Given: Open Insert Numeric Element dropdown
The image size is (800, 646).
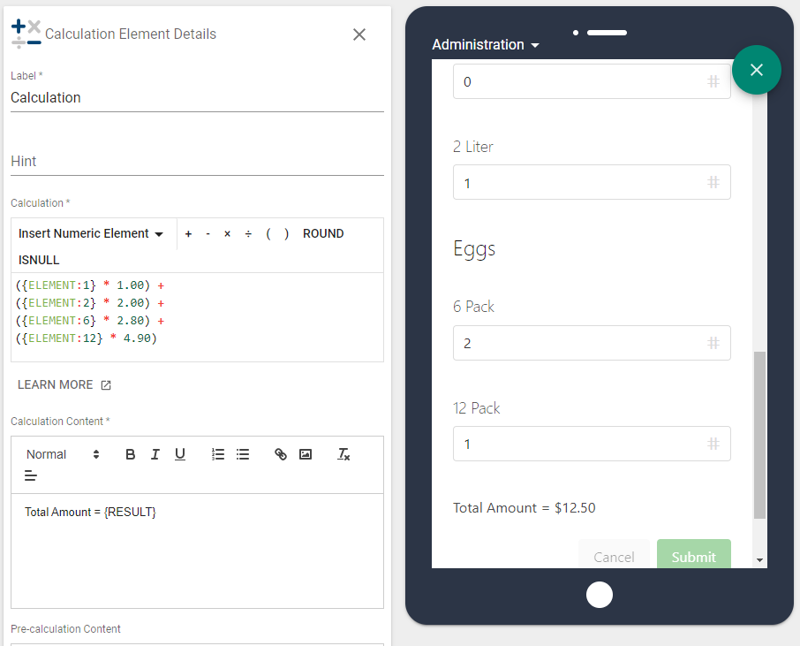Looking at the screenshot, I should pos(91,233).
